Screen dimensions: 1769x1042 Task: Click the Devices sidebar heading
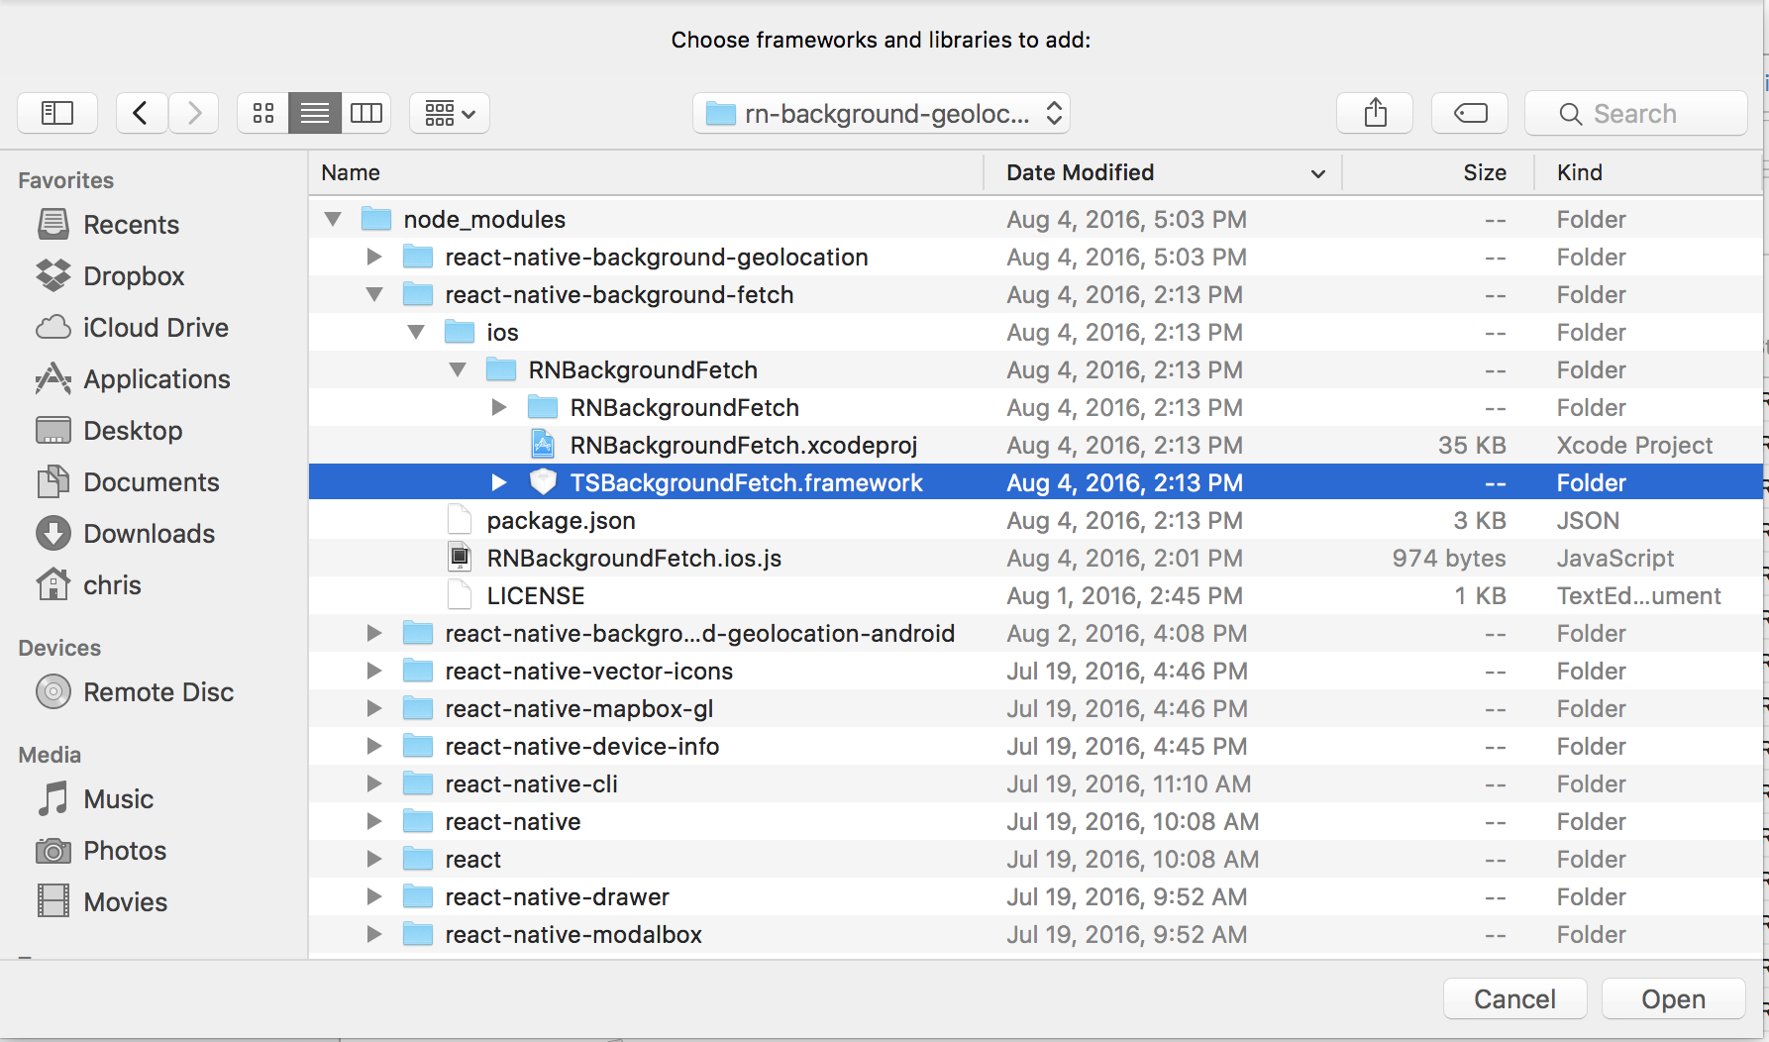(x=59, y=648)
